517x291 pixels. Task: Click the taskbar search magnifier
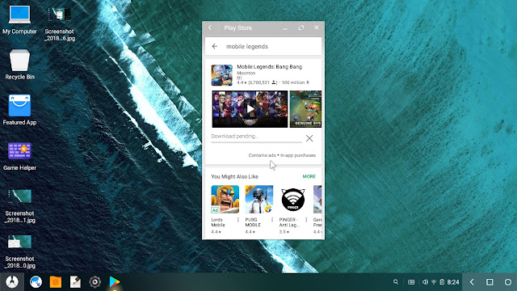(x=396, y=282)
